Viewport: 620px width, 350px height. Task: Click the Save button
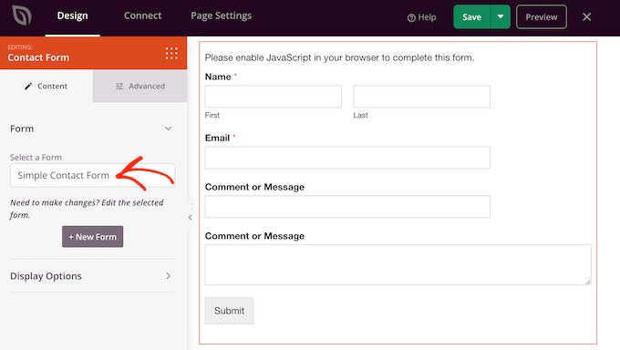pyautogui.click(x=471, y=17)
